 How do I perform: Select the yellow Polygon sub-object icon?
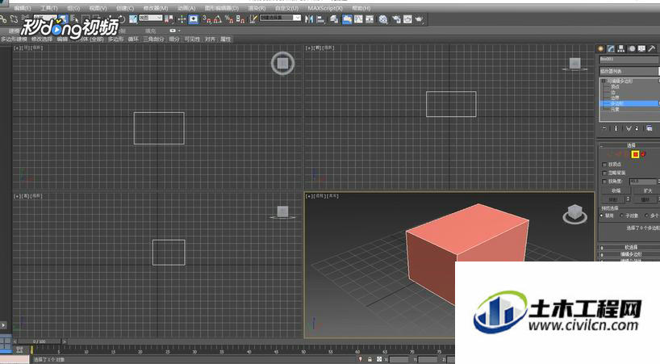coord(635,154)
